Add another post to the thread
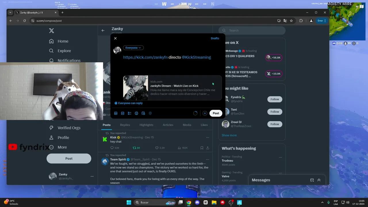Image resolution: width=368 pixels, height=207 pixels. pos(205,113)
